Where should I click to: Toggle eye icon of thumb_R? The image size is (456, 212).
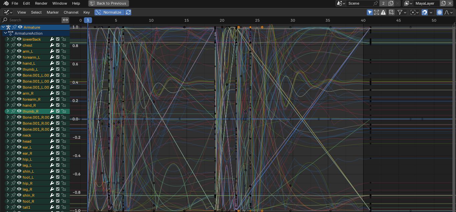19,111
